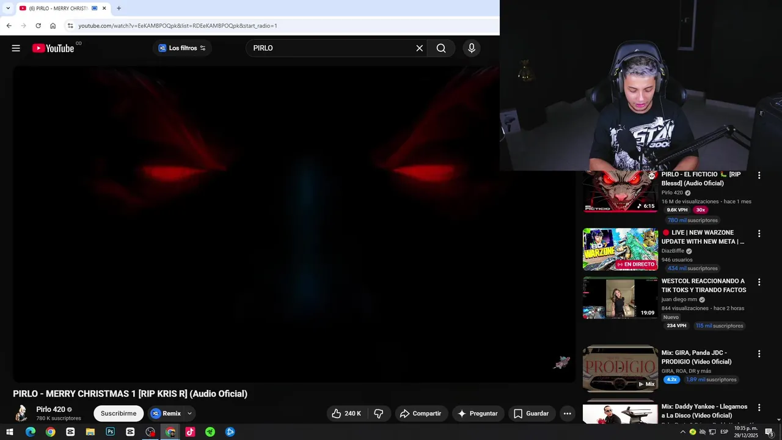Viewport: 782px width, 440px height.
Task: Open the Windows Start menu
Action: tap(10, 432)
